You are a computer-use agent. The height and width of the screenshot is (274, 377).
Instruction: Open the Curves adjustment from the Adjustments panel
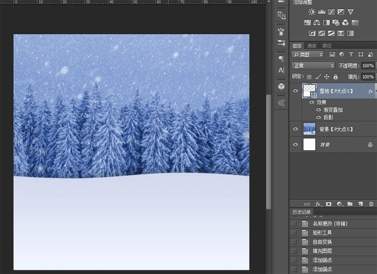tap(332, 12)
